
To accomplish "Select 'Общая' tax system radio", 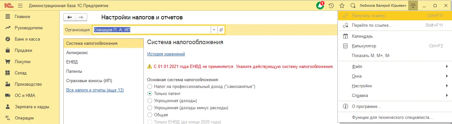I will click(150, 115).
